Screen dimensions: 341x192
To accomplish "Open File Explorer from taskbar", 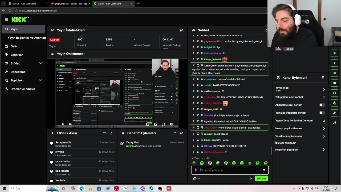I will coord(90,189).
